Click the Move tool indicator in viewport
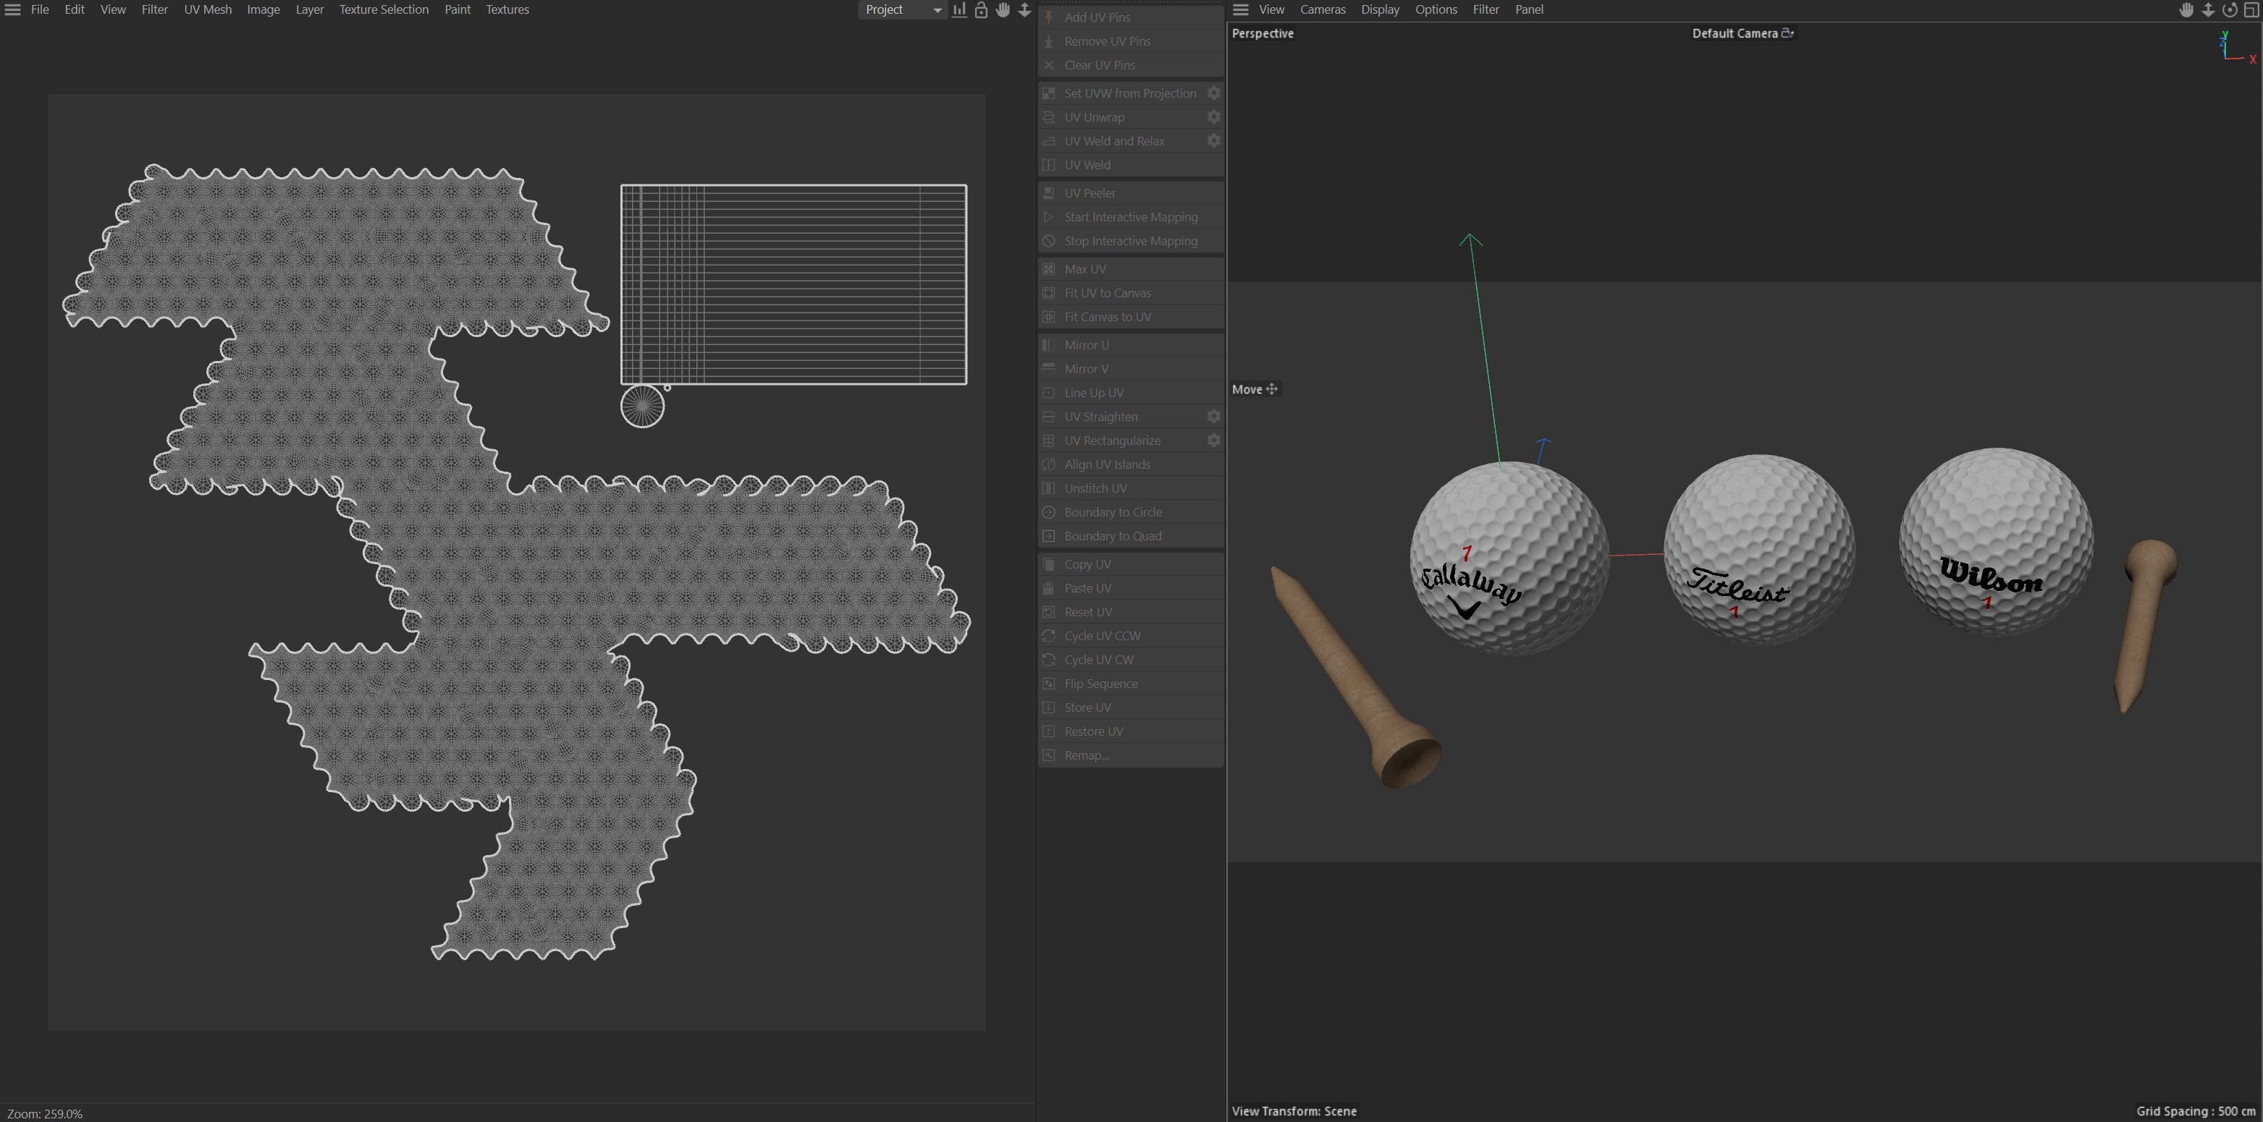The height and width of the screenshot is (1122, 2263). click(x=1255, y=389)
